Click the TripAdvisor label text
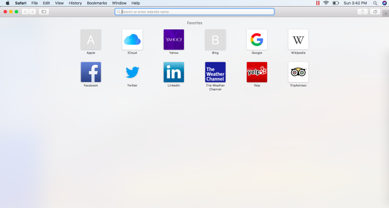389x208 pixels. point(298,85)
